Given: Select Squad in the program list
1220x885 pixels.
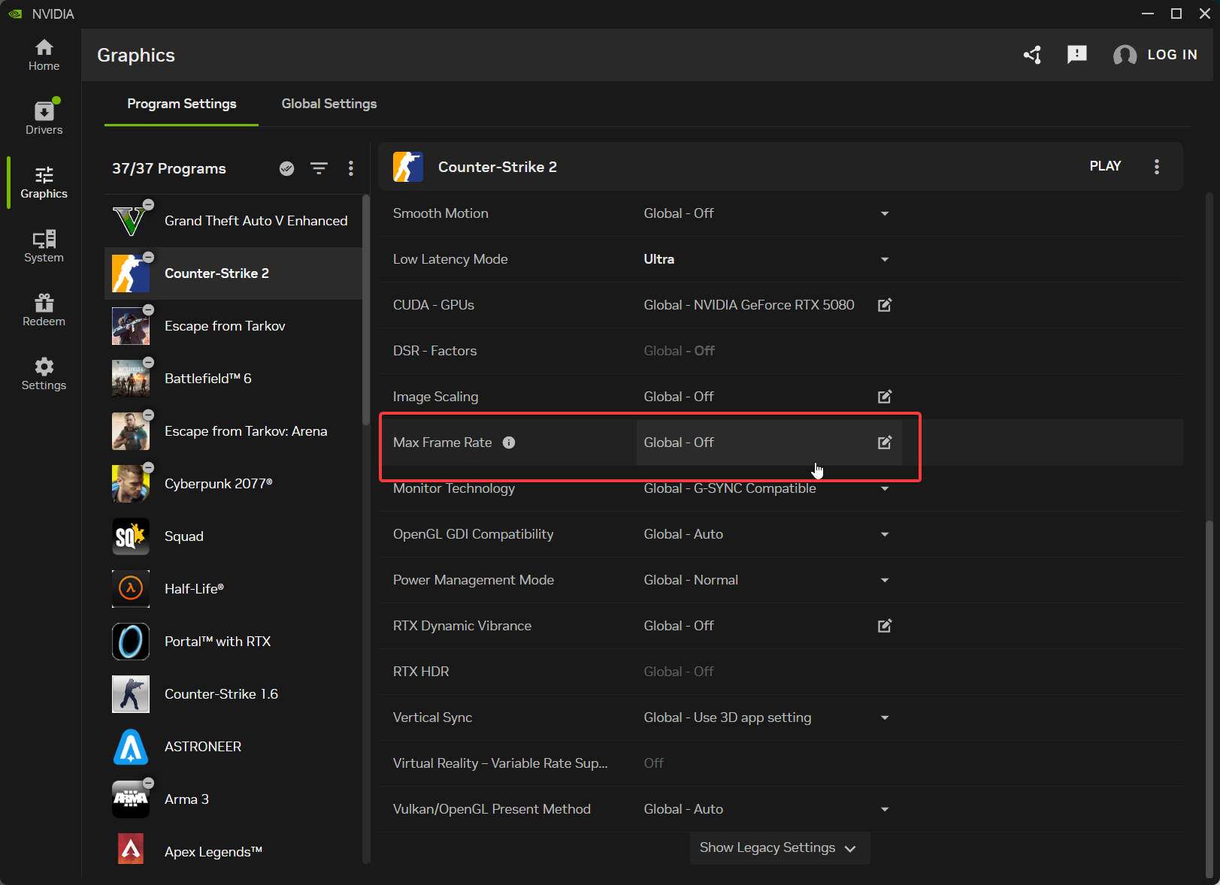Looking at the screenshot, I should pos(233,536).
